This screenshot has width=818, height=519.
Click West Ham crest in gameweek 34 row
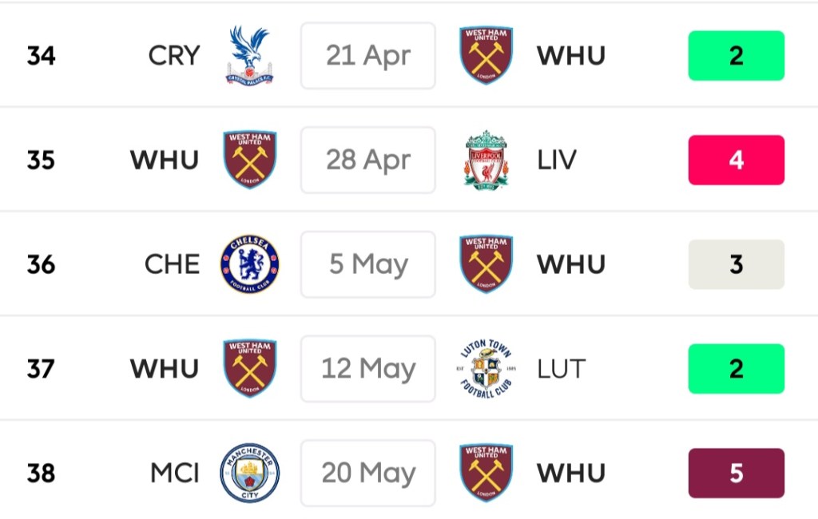pyautogui.click(x=486, y=55)
